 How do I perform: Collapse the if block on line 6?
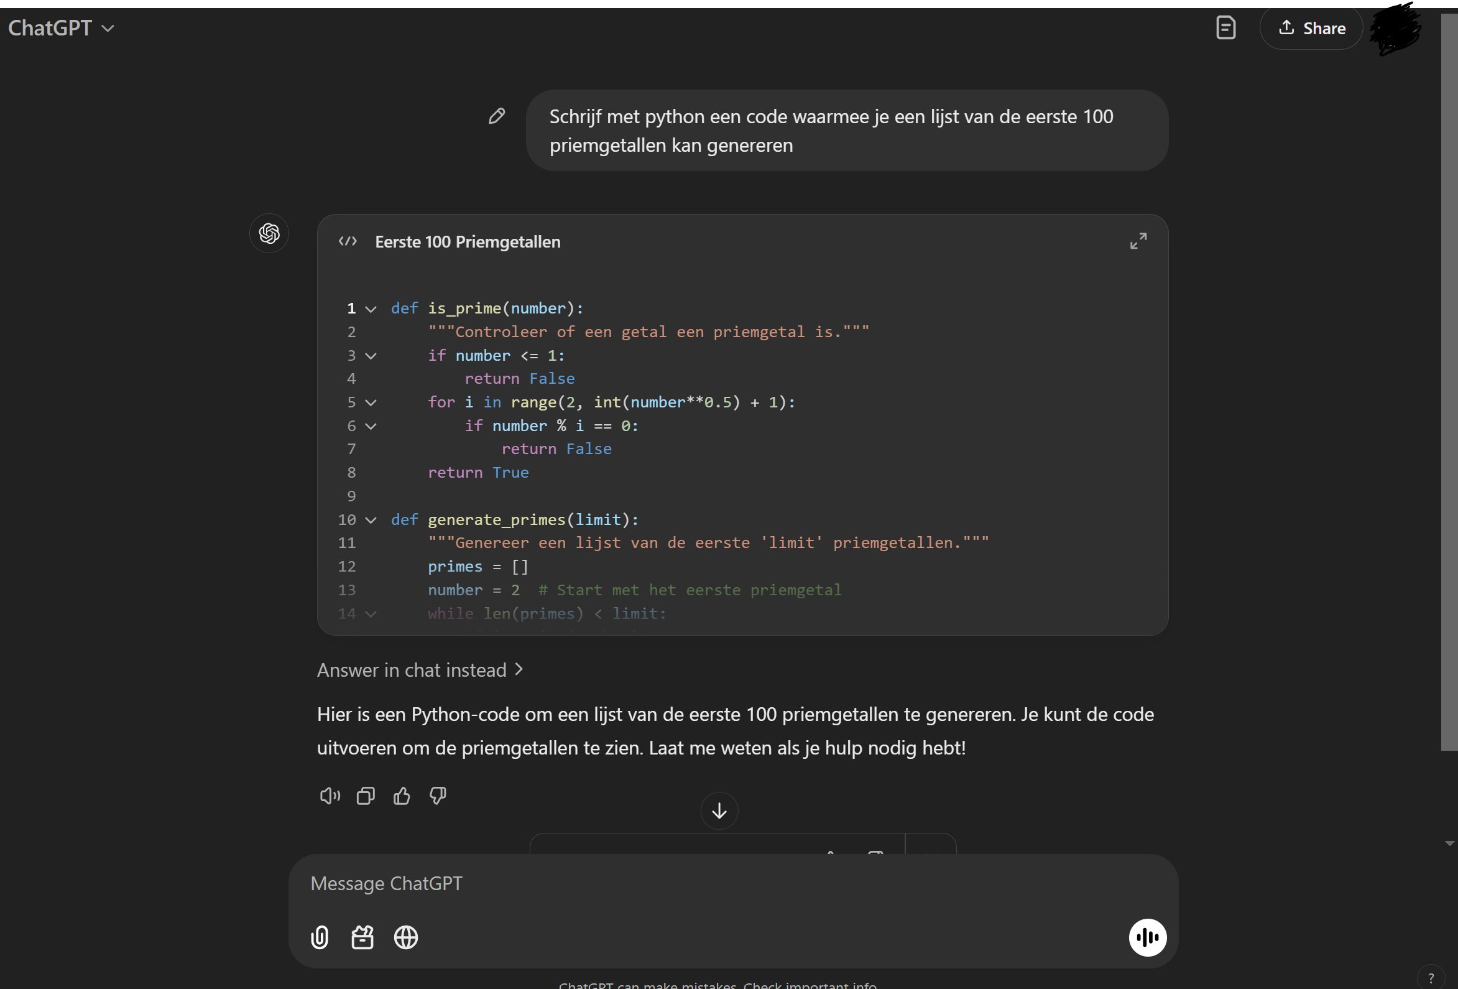point(371,426)
